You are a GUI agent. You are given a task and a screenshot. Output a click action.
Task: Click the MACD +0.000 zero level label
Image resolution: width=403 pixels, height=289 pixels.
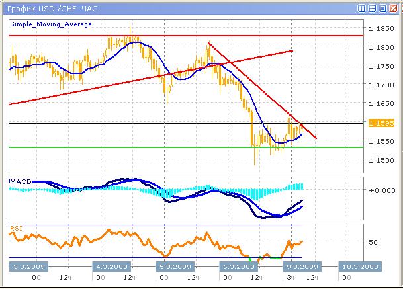[381, 190]
